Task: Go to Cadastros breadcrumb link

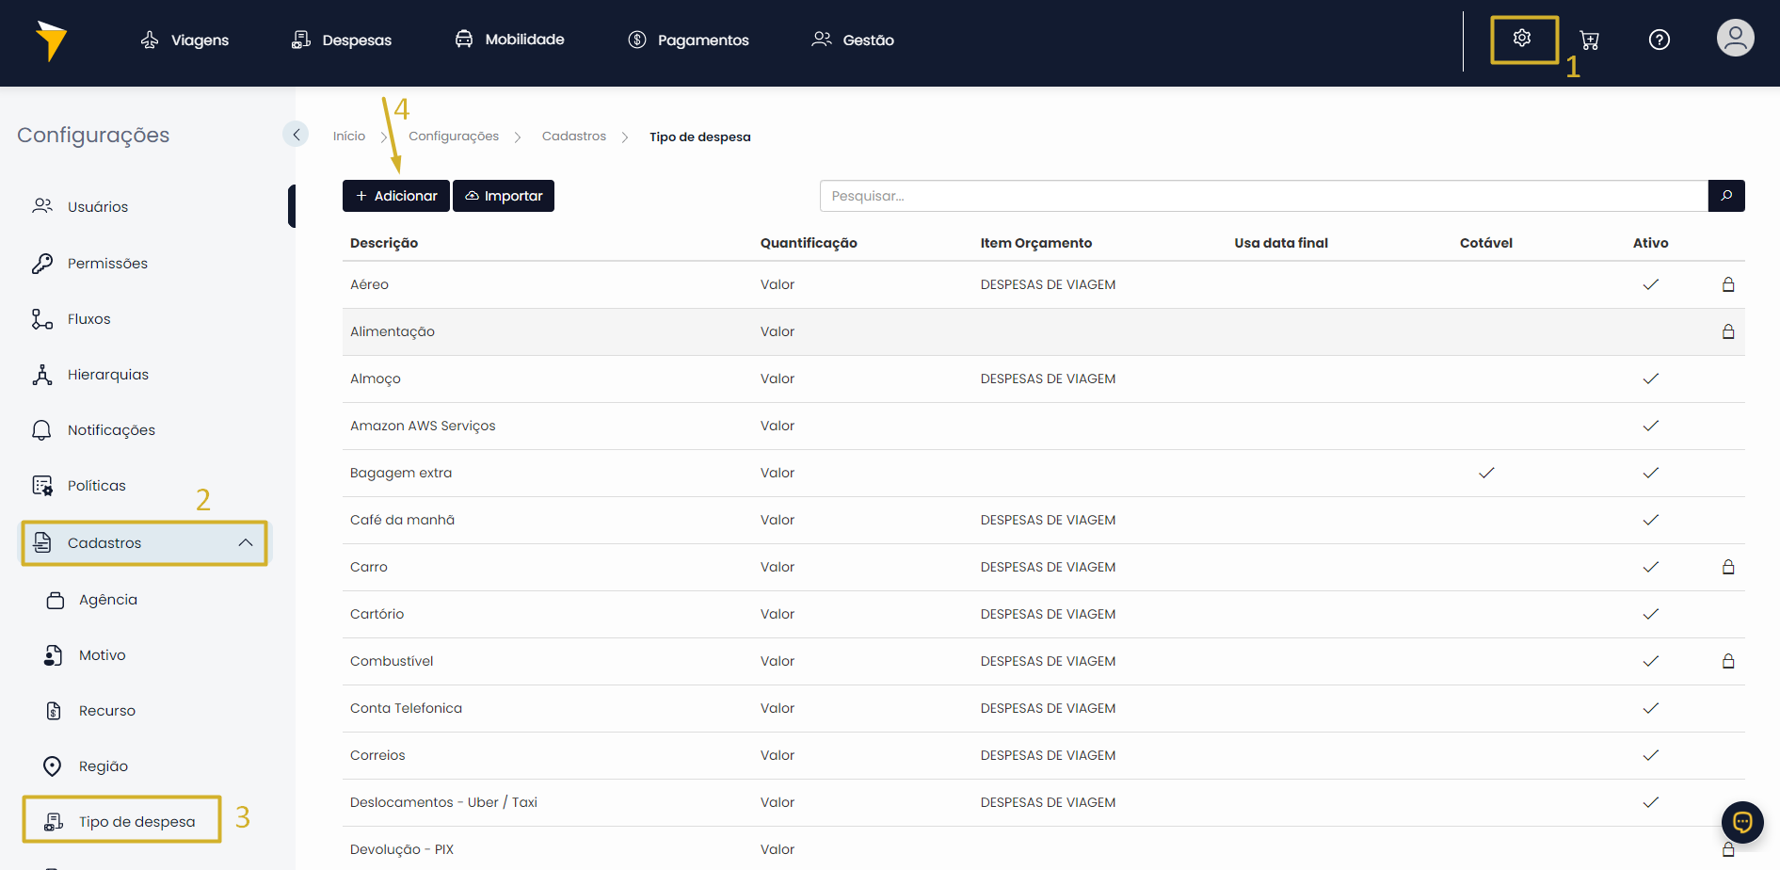Action: click(x=574, y=137)
